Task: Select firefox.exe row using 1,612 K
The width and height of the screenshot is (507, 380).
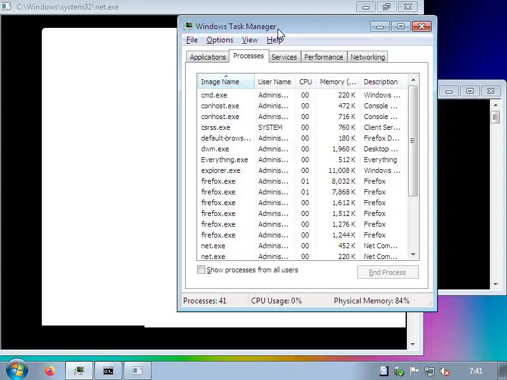Action: [x=302, y=203]
